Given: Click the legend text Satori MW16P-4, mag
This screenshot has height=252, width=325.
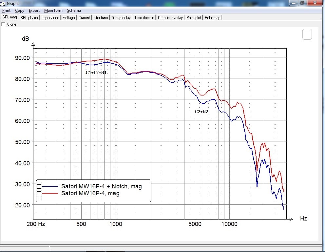Looking at the screenshot, I should pos(90,193).
